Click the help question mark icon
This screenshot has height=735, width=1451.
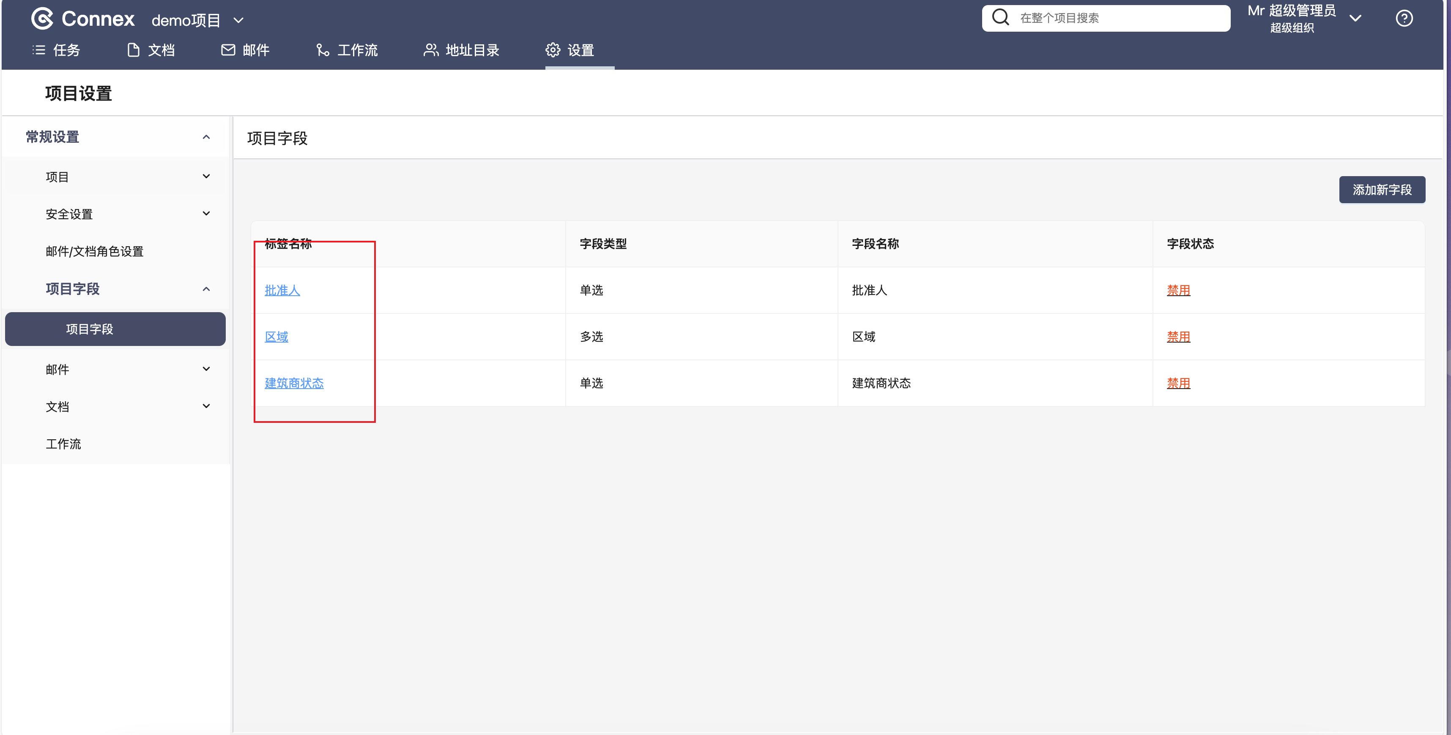coord(1404,19)
